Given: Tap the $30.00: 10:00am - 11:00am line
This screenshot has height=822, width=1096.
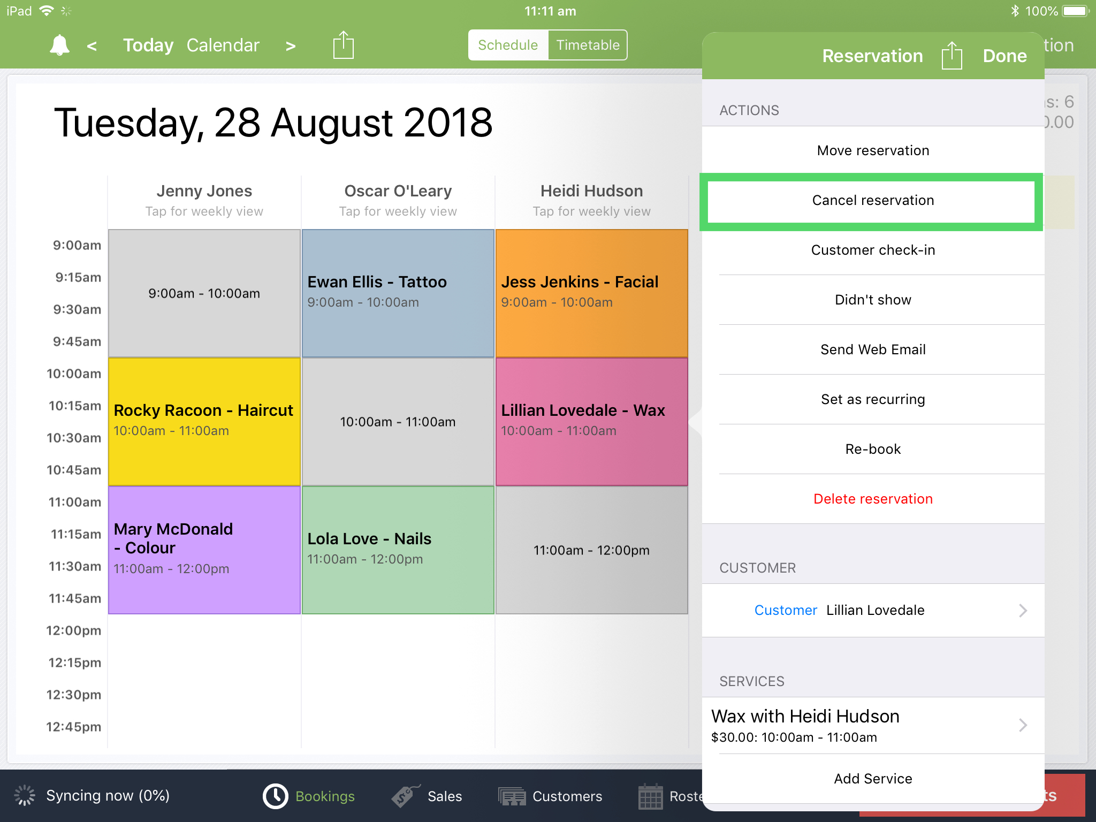Looking at the screenshot, I should (x=794, y=737).
